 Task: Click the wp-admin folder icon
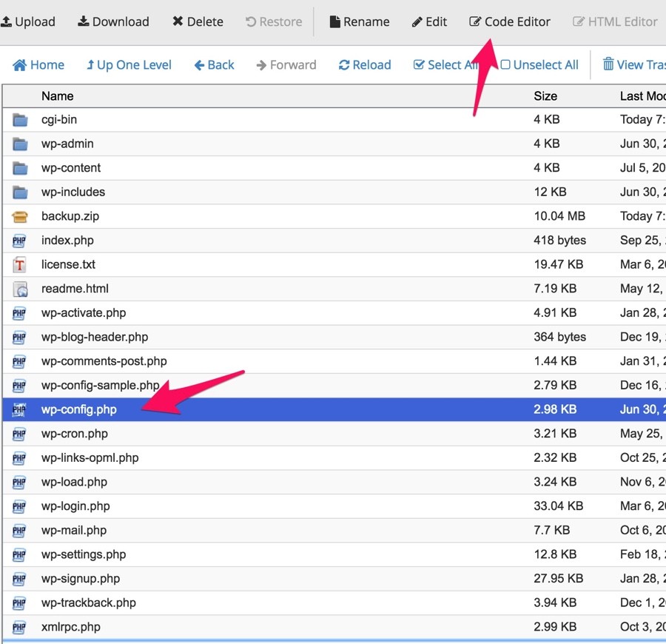(20, 144)
